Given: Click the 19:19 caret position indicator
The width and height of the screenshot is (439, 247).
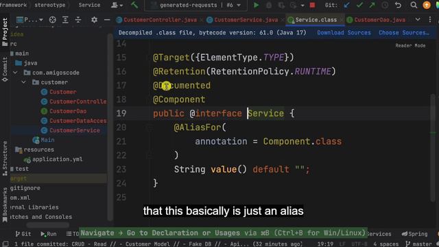Looking at the screenshot, I should [x=325, y=244].
